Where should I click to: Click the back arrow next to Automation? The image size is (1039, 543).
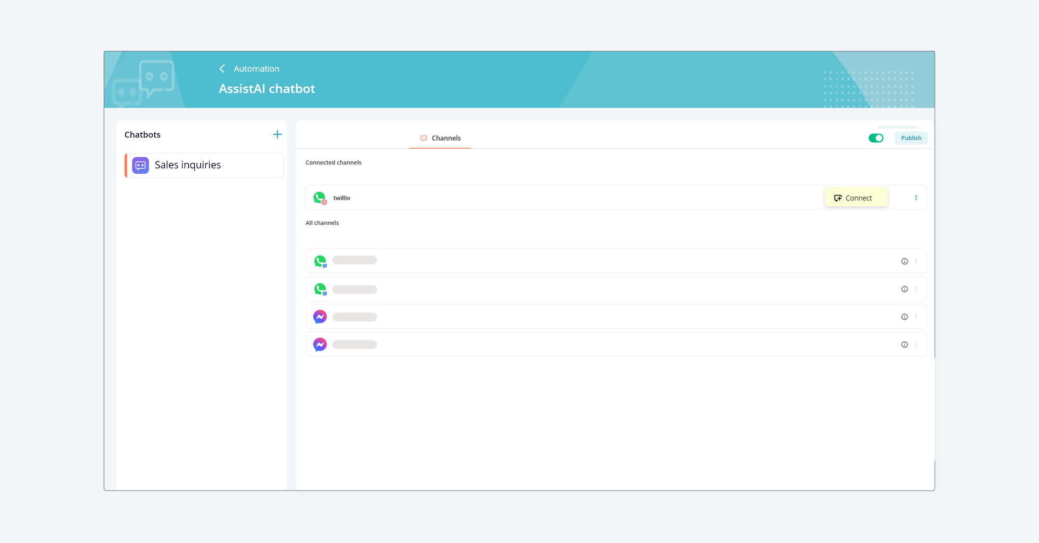point(222,68)
